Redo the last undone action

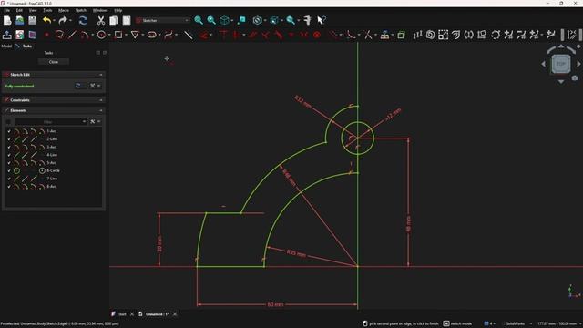pos(63,20)
